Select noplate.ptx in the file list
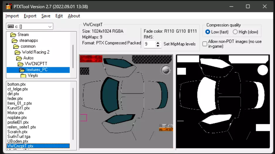275x154 pixels. [17, 117]
